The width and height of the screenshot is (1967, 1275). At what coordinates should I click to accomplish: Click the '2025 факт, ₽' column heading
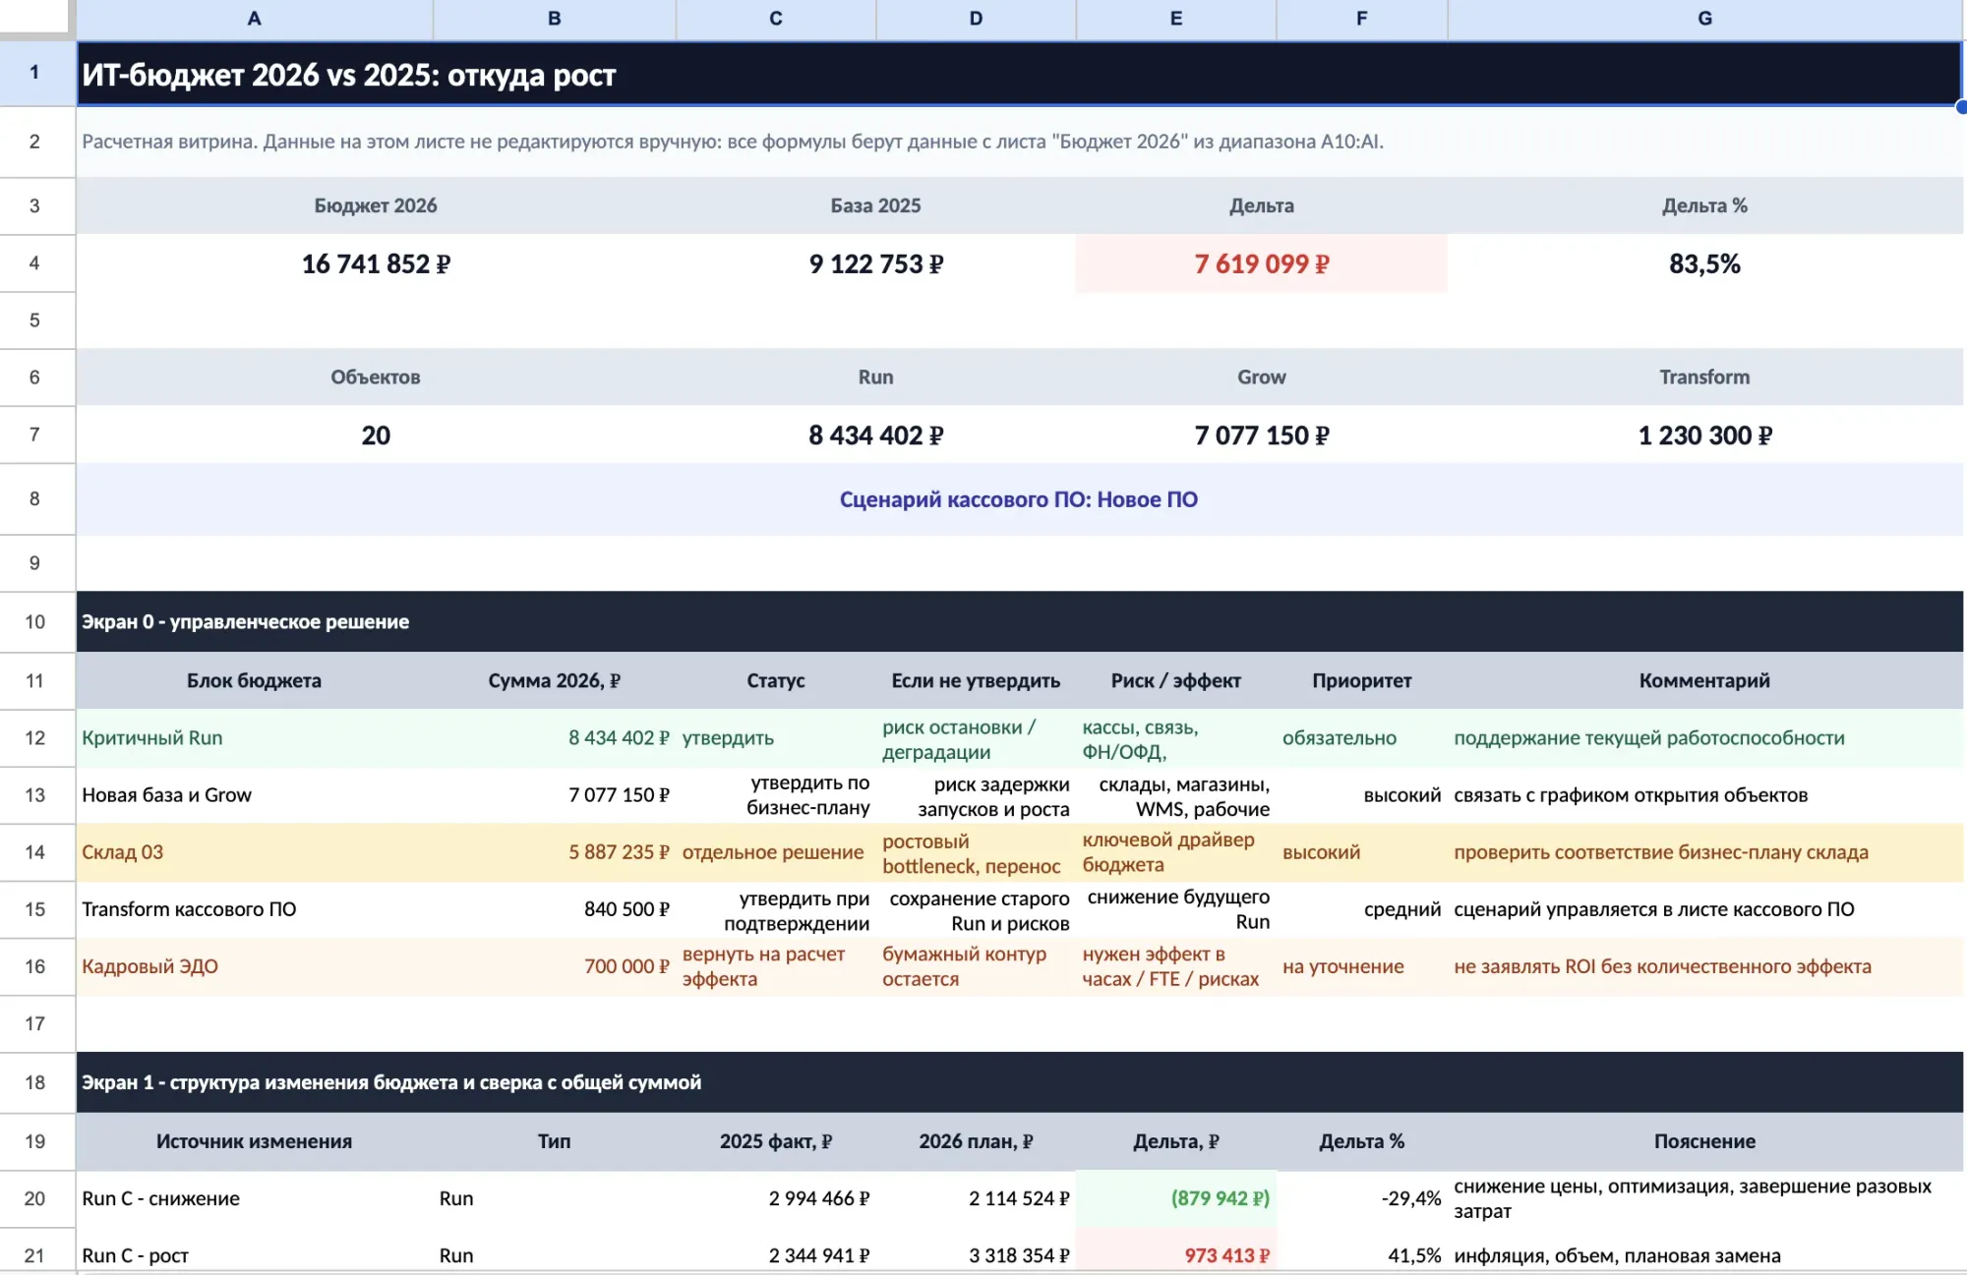pos(776,1141)
